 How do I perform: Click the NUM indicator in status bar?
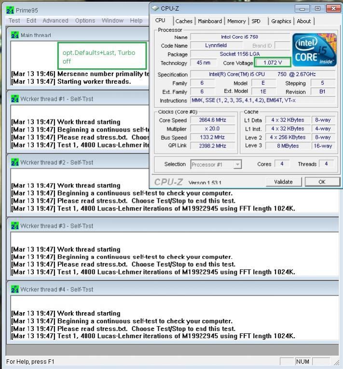(x=302, y=361)
